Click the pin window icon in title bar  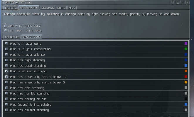point(173,3)
